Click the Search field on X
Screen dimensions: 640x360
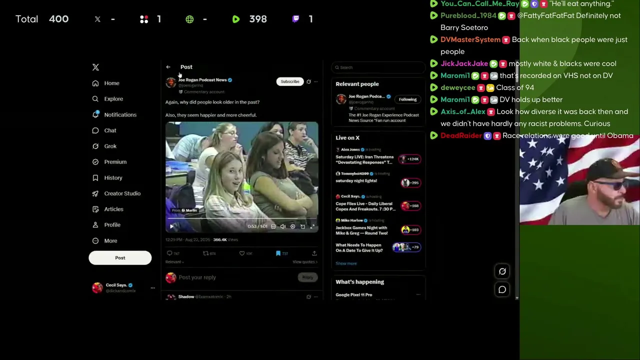point(378,67)
